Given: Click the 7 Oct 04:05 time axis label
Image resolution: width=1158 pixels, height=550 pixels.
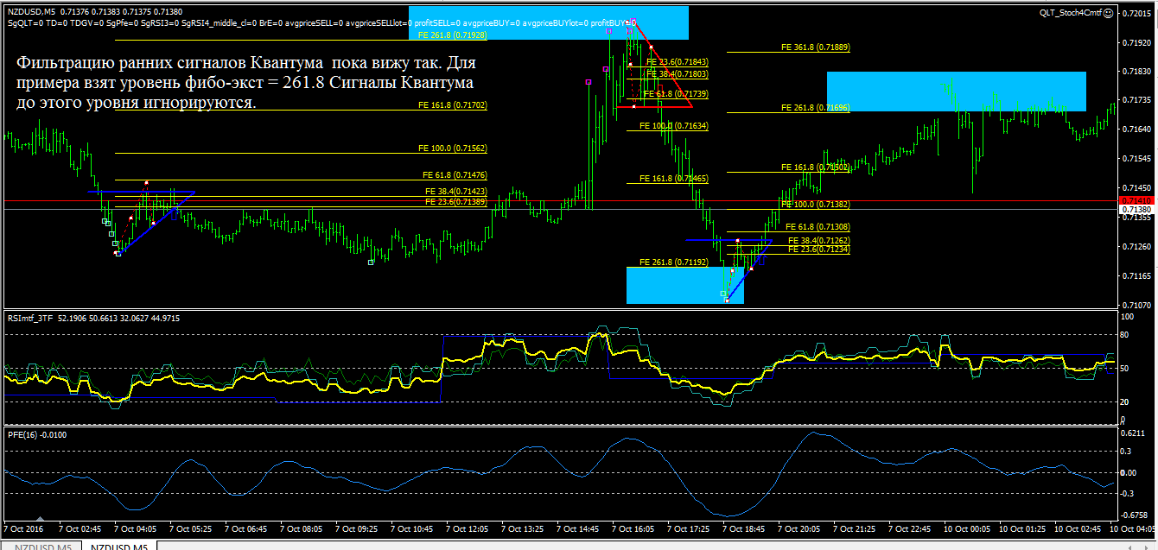Looking at the screenshot, I should tap(134, 528).
